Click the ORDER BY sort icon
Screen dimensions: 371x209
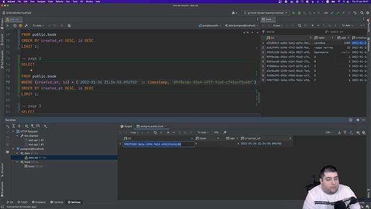327,32
